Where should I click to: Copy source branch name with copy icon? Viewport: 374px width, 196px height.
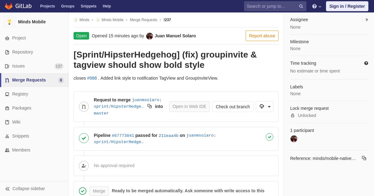pos(150,106)
